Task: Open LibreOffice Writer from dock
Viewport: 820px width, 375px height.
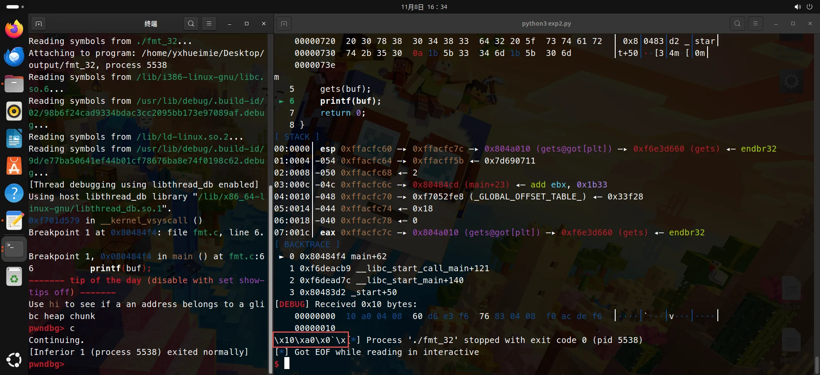Action: click(14, 139)
